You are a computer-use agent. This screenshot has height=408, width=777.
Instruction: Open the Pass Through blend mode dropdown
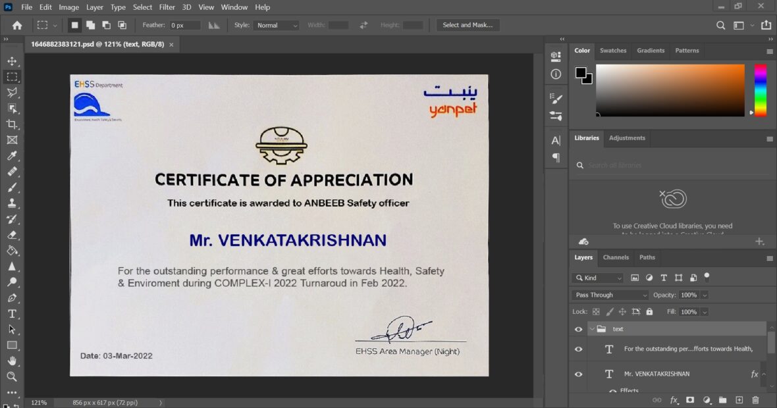pos(609,295)
